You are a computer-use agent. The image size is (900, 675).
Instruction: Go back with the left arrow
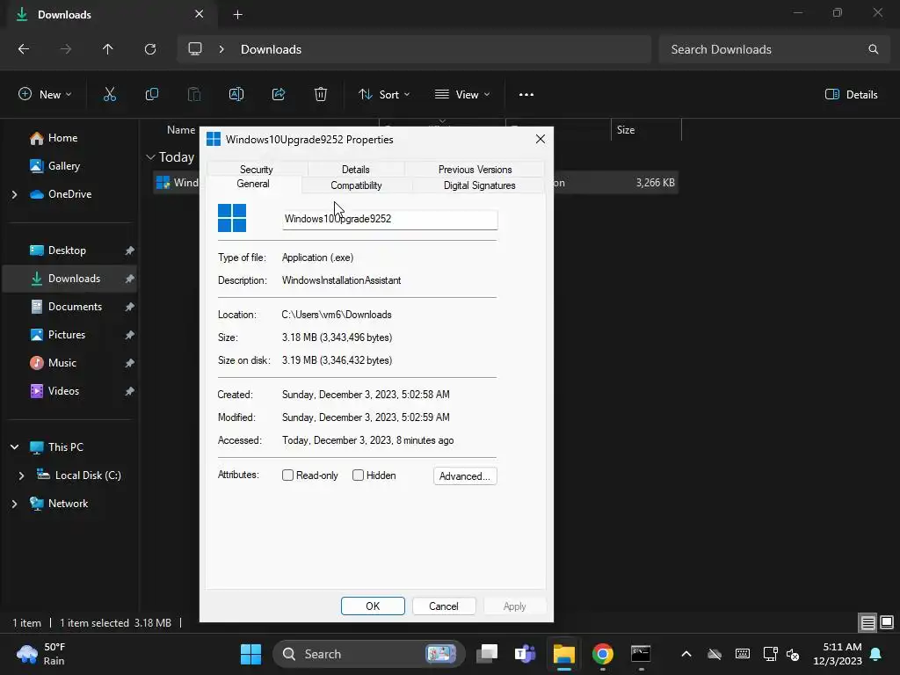[24, 49]
